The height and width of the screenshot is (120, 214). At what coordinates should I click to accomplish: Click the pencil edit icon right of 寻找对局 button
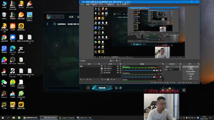[121, 88]
